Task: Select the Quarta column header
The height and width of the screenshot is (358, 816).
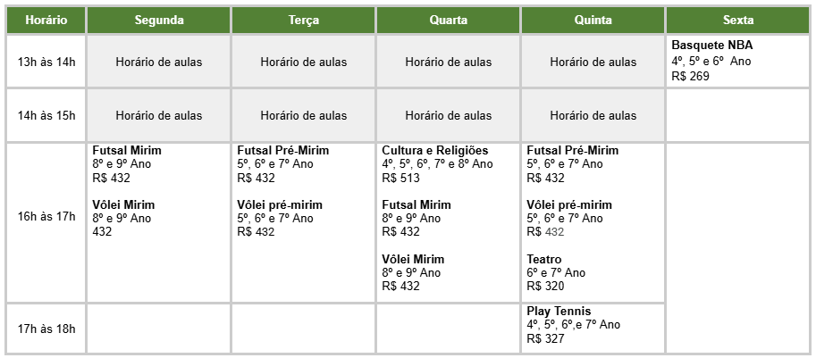Action: click(448, 19)
